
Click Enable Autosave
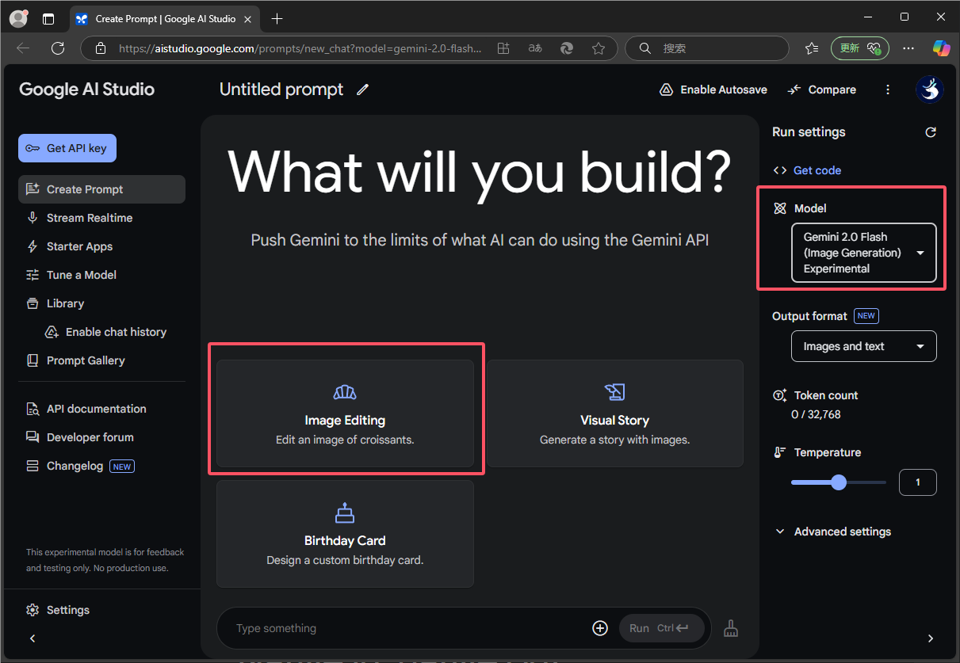click(x=713, y=90)
